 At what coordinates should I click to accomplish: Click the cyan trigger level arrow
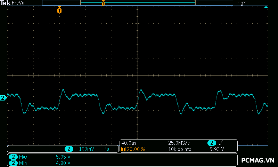point(266,8)
